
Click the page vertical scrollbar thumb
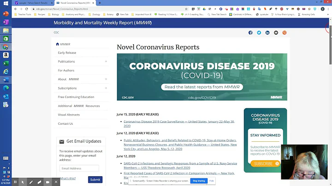pyautogui.click(x=331, y=45)
